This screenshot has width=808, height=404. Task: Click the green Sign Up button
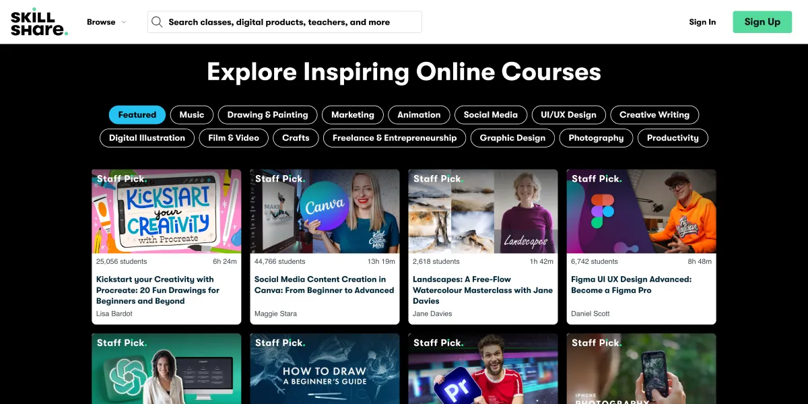(762, 22)
